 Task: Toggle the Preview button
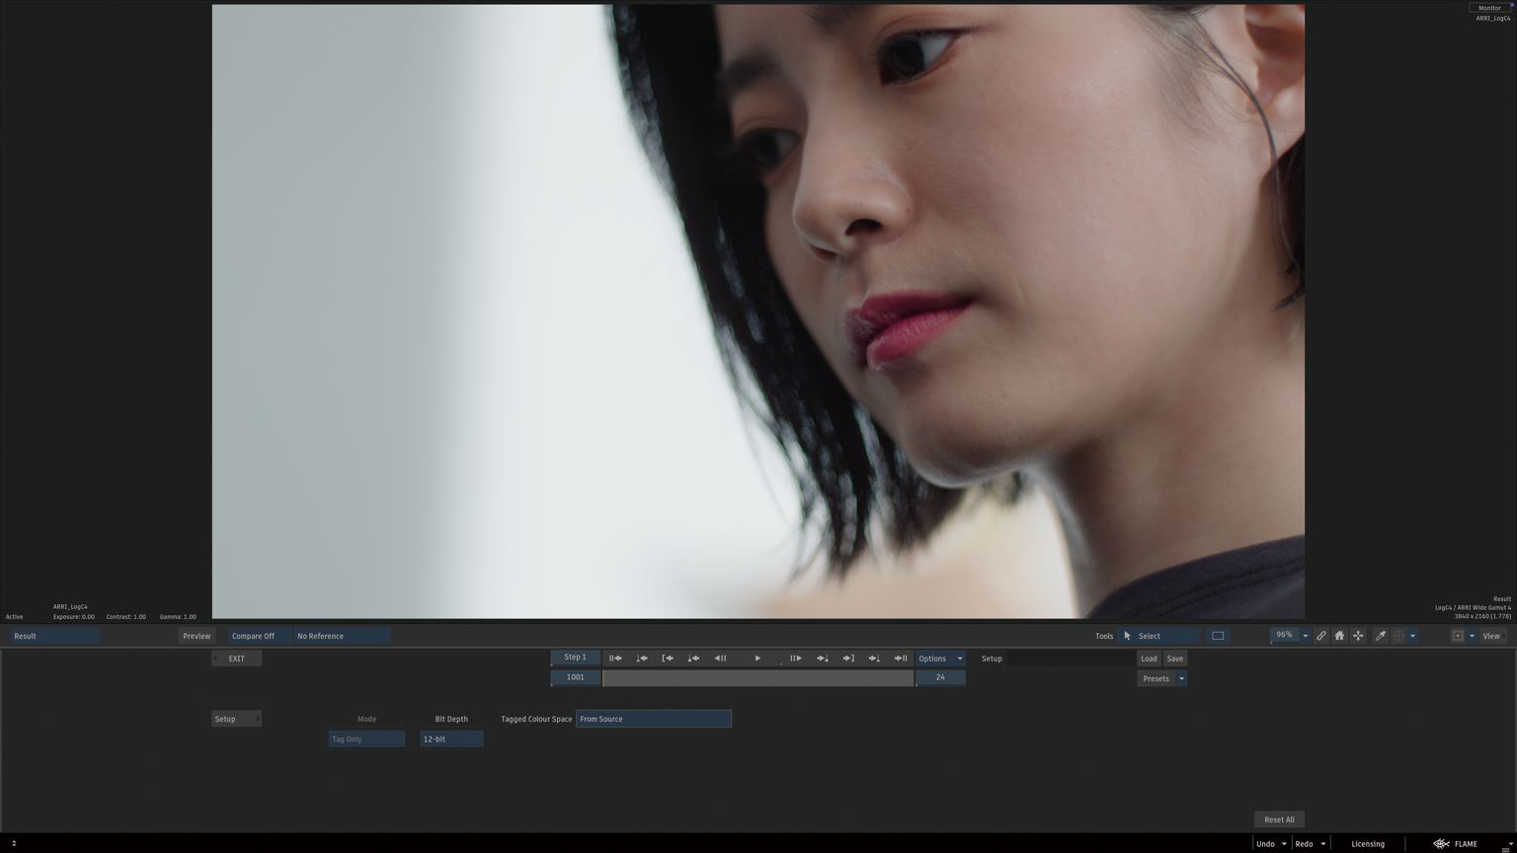(x=197, y=636)
